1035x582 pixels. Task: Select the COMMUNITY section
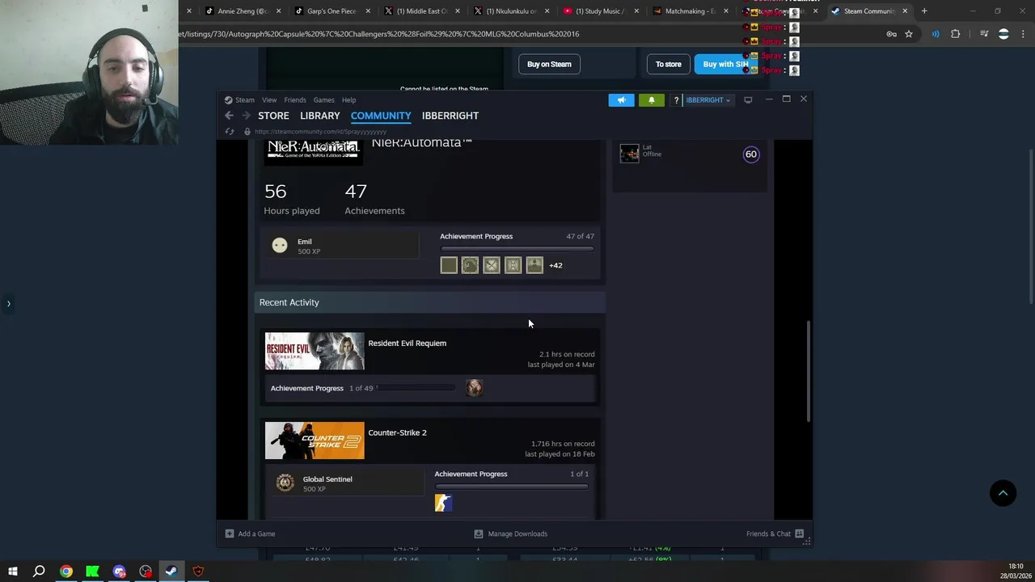coord(381,116)
